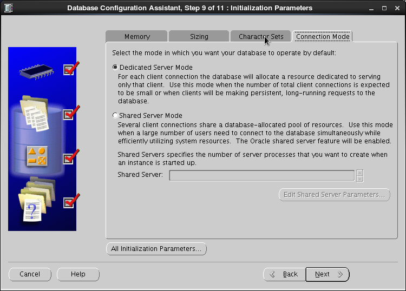Image resolution: width=406 pixels, height=291 pixels.
Task: Select the Connection Mode tab
Action: pos(323,36)
